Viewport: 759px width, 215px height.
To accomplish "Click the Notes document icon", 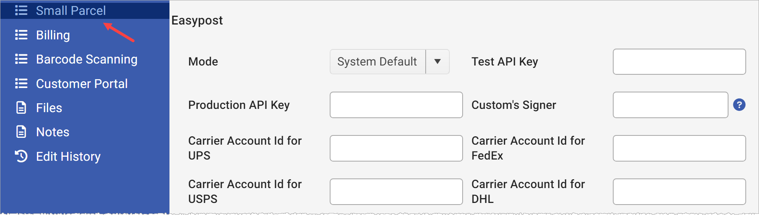I will pos(21,132).
